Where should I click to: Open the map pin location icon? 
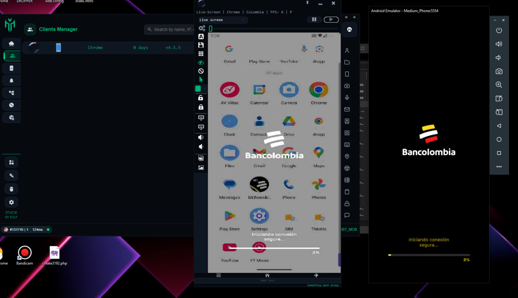(x=347, y=156)
